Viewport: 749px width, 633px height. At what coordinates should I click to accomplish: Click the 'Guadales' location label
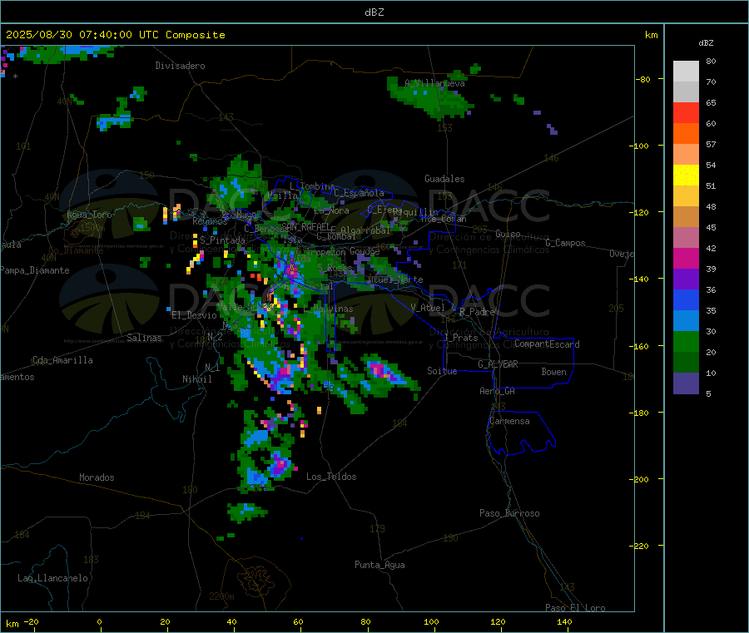click(444, 179)
